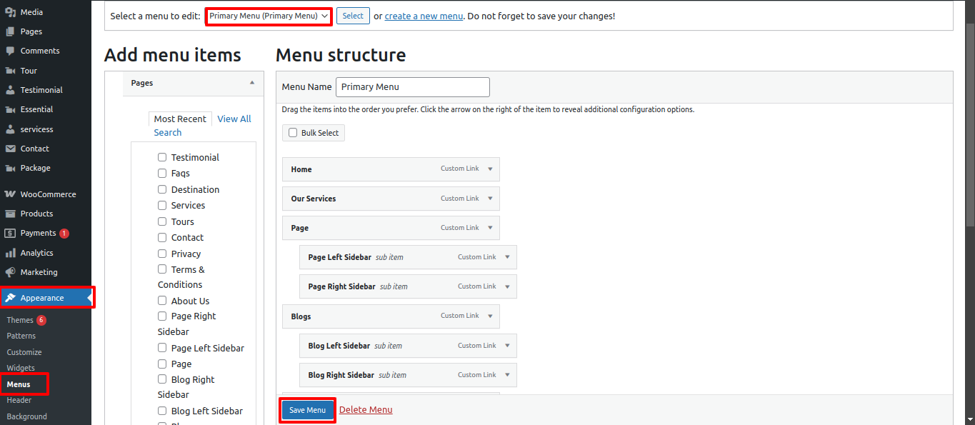Click the Save Menu button

pyautogui.click(x=306, y=410)
